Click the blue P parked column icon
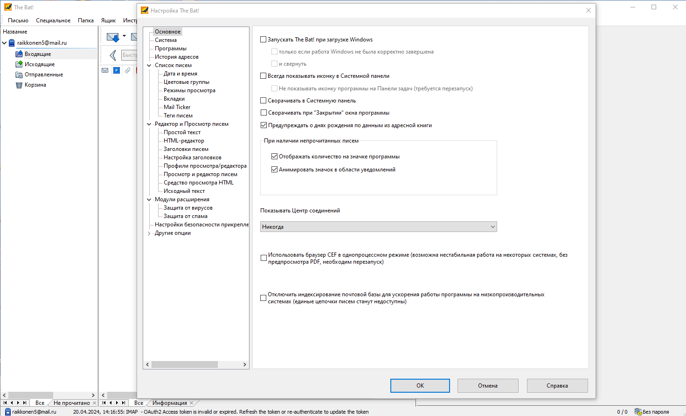The height and width of the screenshot is (416, 686). click(116, 70)
